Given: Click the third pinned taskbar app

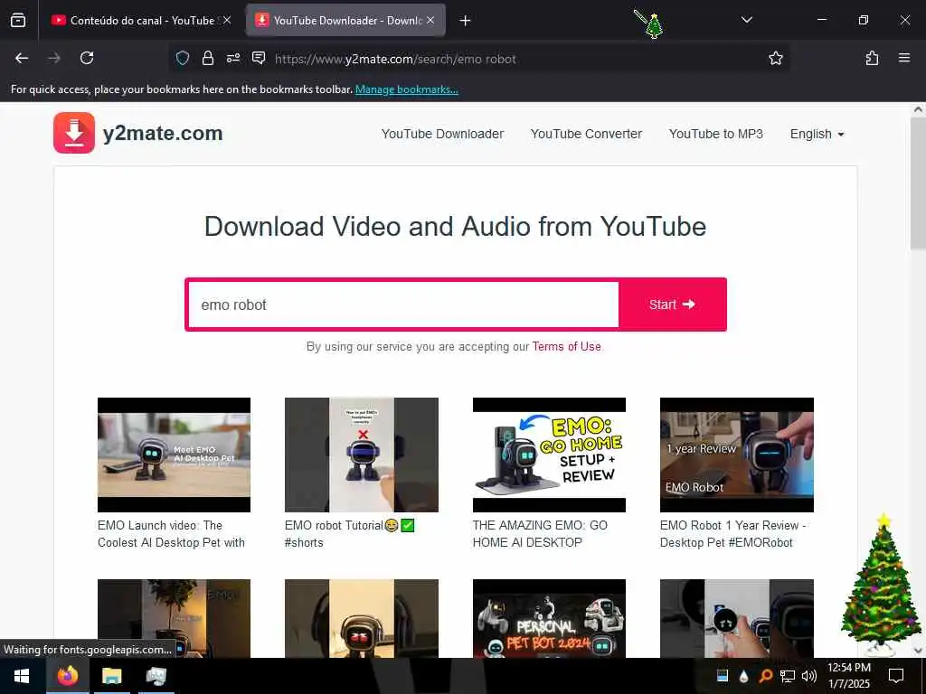Looking at the screenshot, I should click(x=156, y=676).
